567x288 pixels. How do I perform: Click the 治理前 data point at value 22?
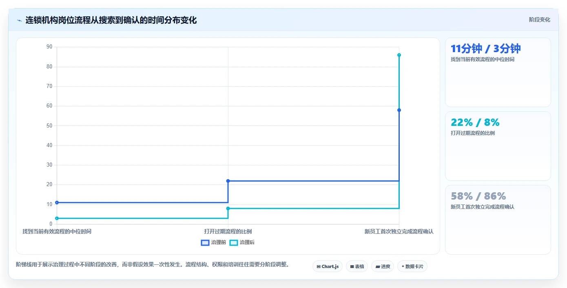(x=228, y=181)
